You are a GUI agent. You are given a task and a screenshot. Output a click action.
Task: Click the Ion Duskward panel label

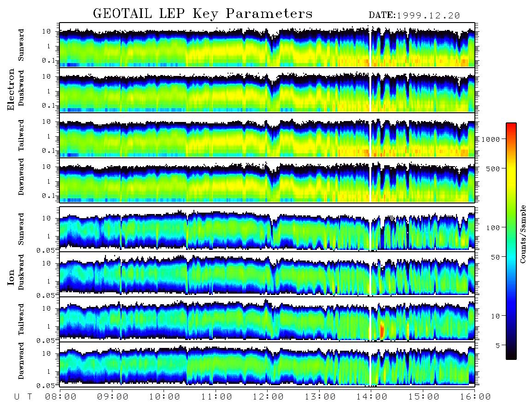click(21, 272)
